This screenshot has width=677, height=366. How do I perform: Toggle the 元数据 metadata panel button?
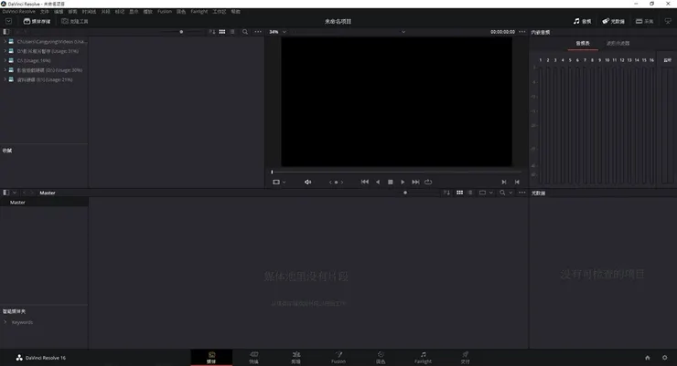pos(613,21)
